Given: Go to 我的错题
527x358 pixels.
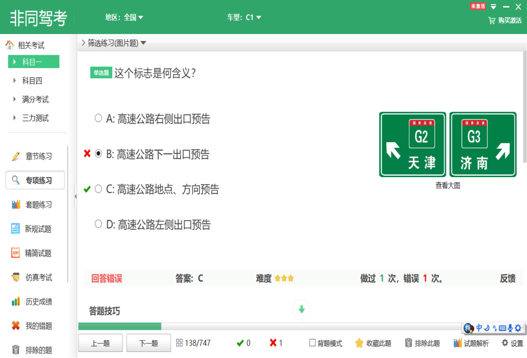Looking at the screenshot, I should (x=39, y=325).
